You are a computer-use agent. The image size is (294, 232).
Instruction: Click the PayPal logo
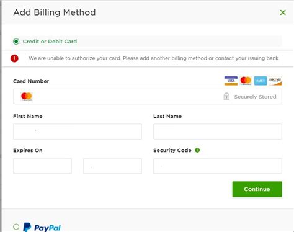pos(42,227)
